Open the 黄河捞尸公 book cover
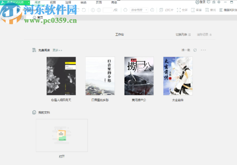 click(139, 76)
